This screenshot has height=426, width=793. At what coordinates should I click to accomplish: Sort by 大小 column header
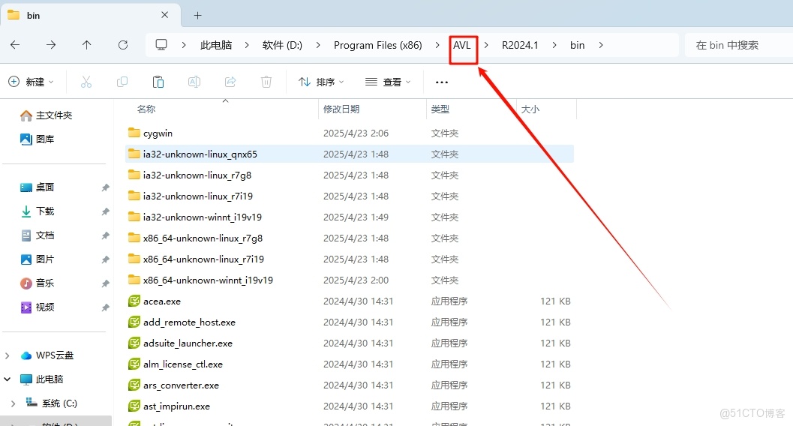[x=530, y=109]
